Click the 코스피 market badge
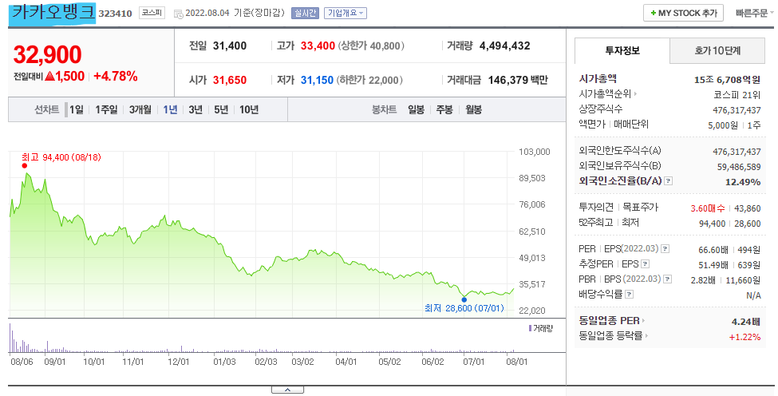This screenshot has height=396, width=778. click(x=152, y=13)
